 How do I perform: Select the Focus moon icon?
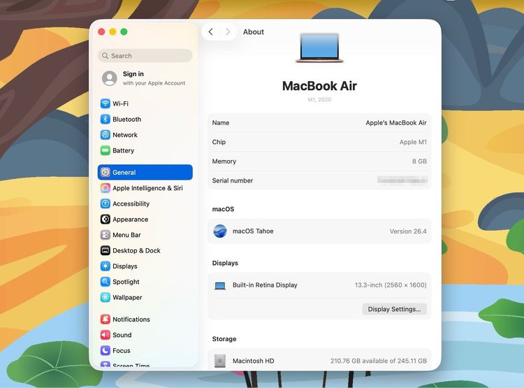105,350
